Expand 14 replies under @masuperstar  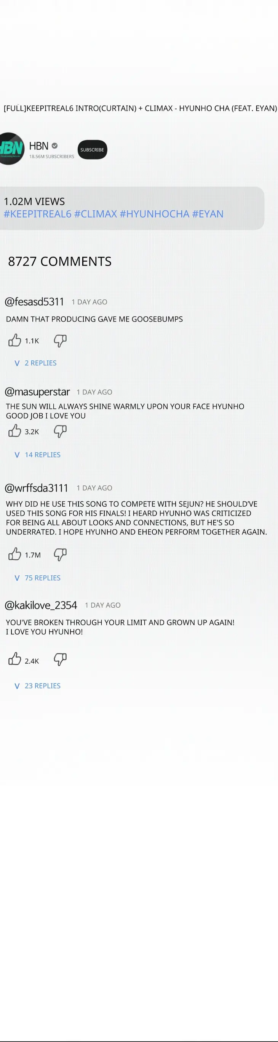38,455
